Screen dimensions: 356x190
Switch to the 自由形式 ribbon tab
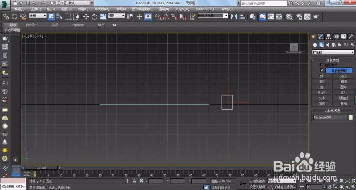tap(32, 25)
